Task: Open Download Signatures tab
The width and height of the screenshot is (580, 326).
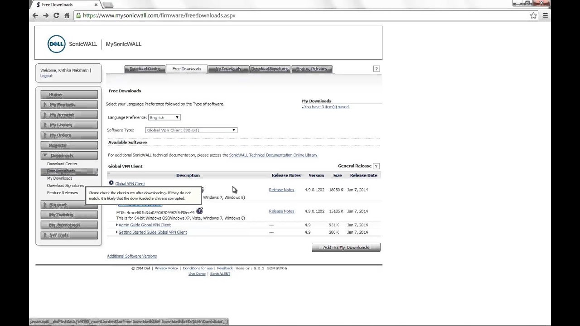Action: 270,69
